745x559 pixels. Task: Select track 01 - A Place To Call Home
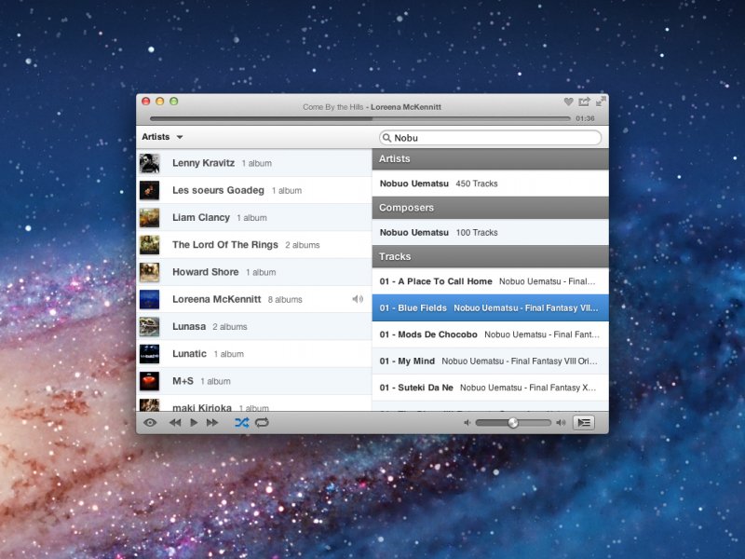491,281
